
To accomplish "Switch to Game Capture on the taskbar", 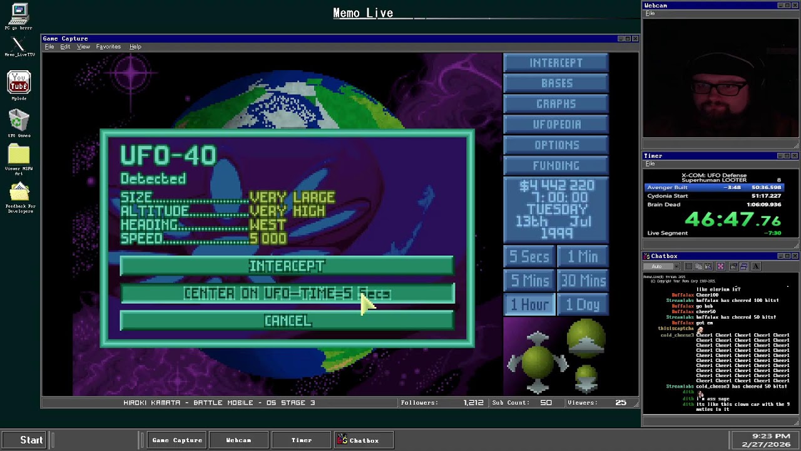I will 176,440.
